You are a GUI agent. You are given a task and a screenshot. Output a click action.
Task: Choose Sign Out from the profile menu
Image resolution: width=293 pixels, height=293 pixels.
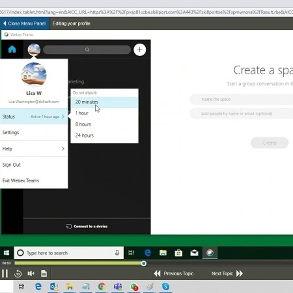[x=34, y=165]
